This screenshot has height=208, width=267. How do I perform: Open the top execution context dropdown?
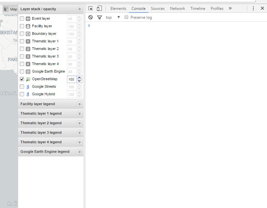112,17
